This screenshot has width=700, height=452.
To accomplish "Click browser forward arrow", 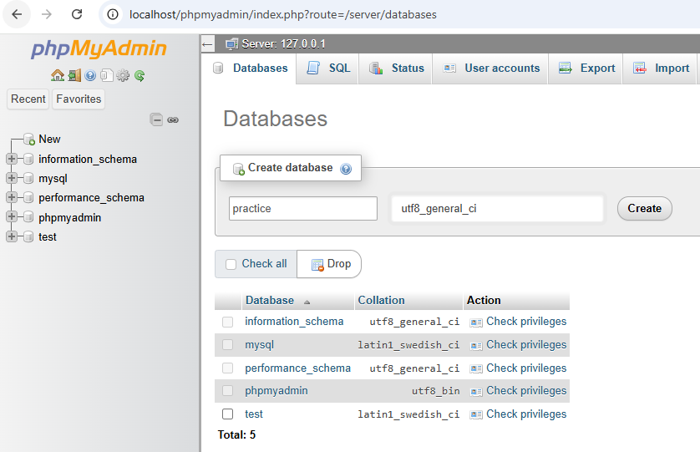I will (x=47, y=14).
